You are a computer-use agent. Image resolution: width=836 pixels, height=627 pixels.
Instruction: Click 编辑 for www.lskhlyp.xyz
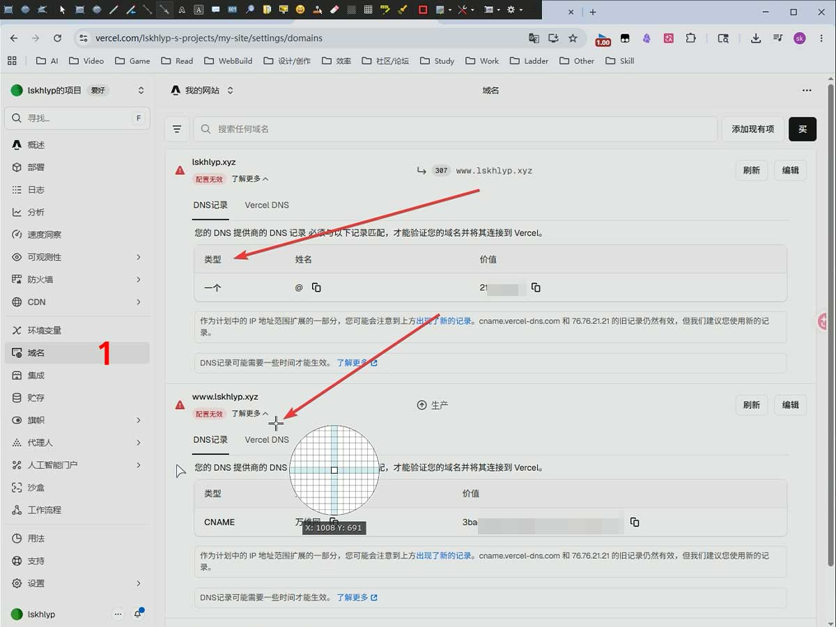[x=791, y=405]
